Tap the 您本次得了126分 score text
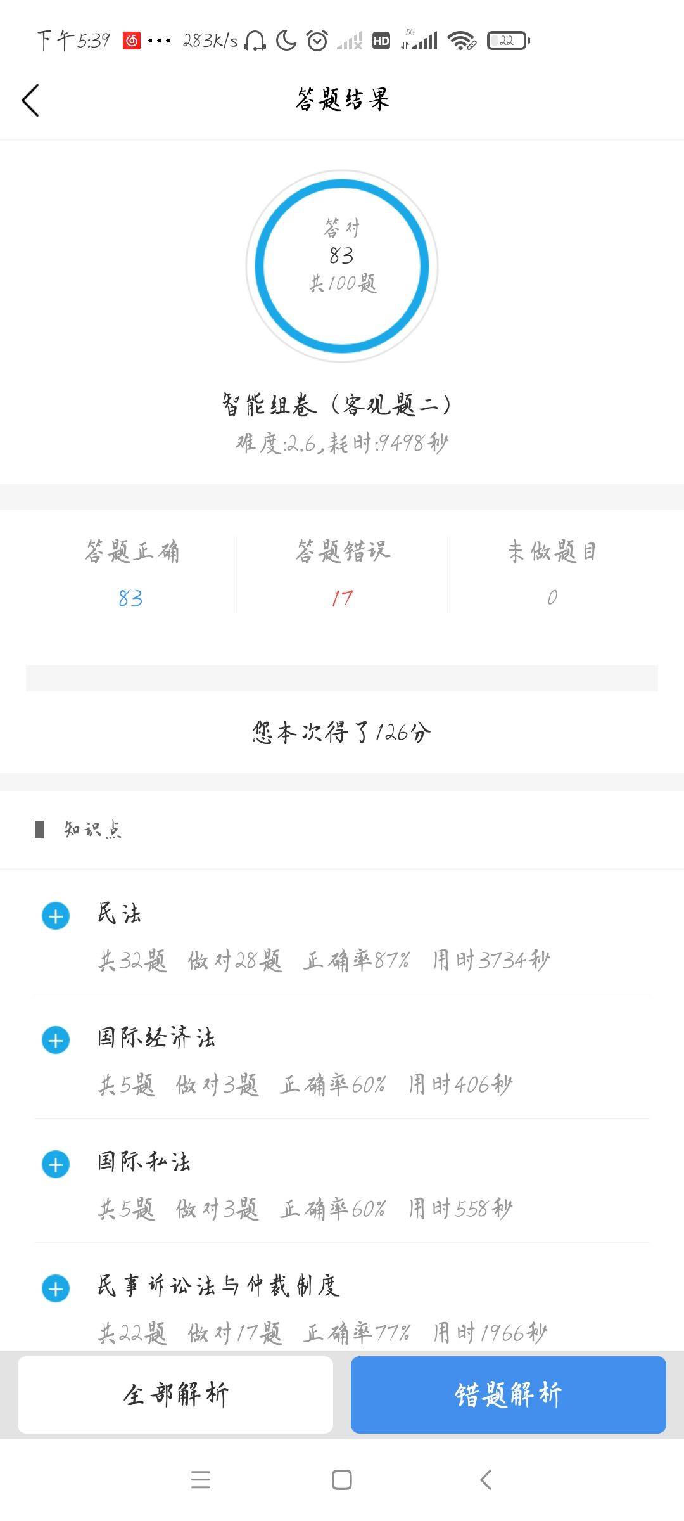The image size is (684, 1521). point(342,732)
